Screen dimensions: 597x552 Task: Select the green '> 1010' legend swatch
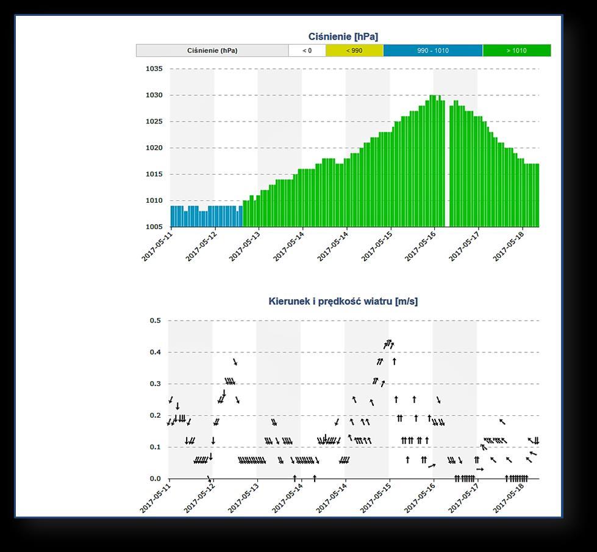(x=517, y=50)
